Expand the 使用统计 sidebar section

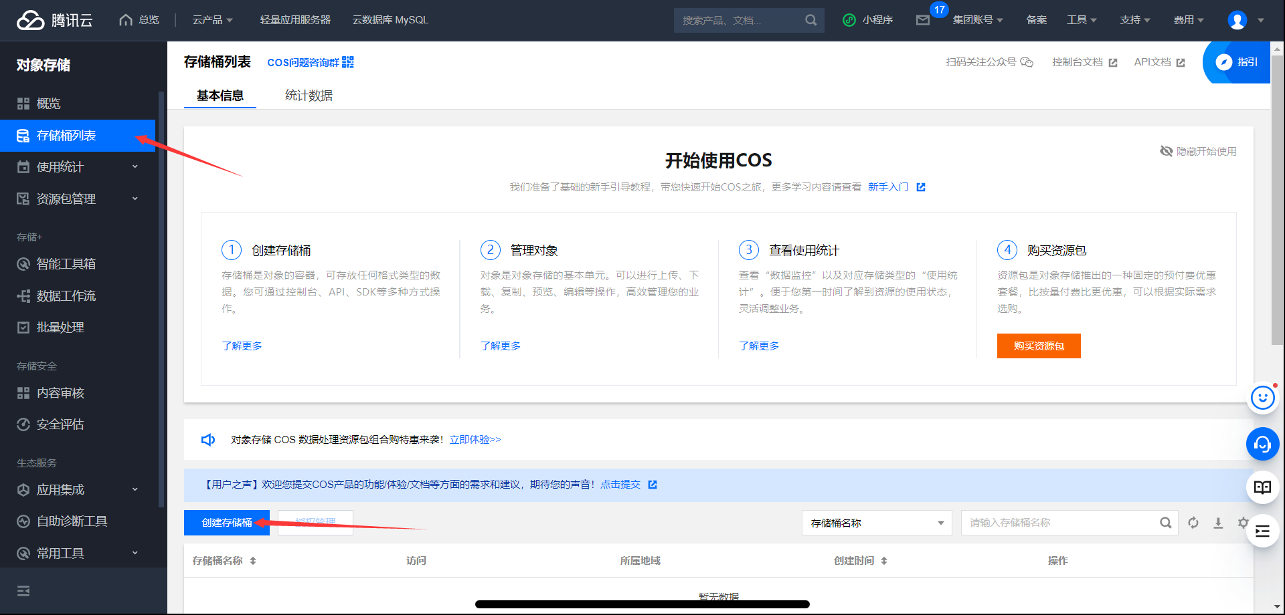click(x=74, y=166)
